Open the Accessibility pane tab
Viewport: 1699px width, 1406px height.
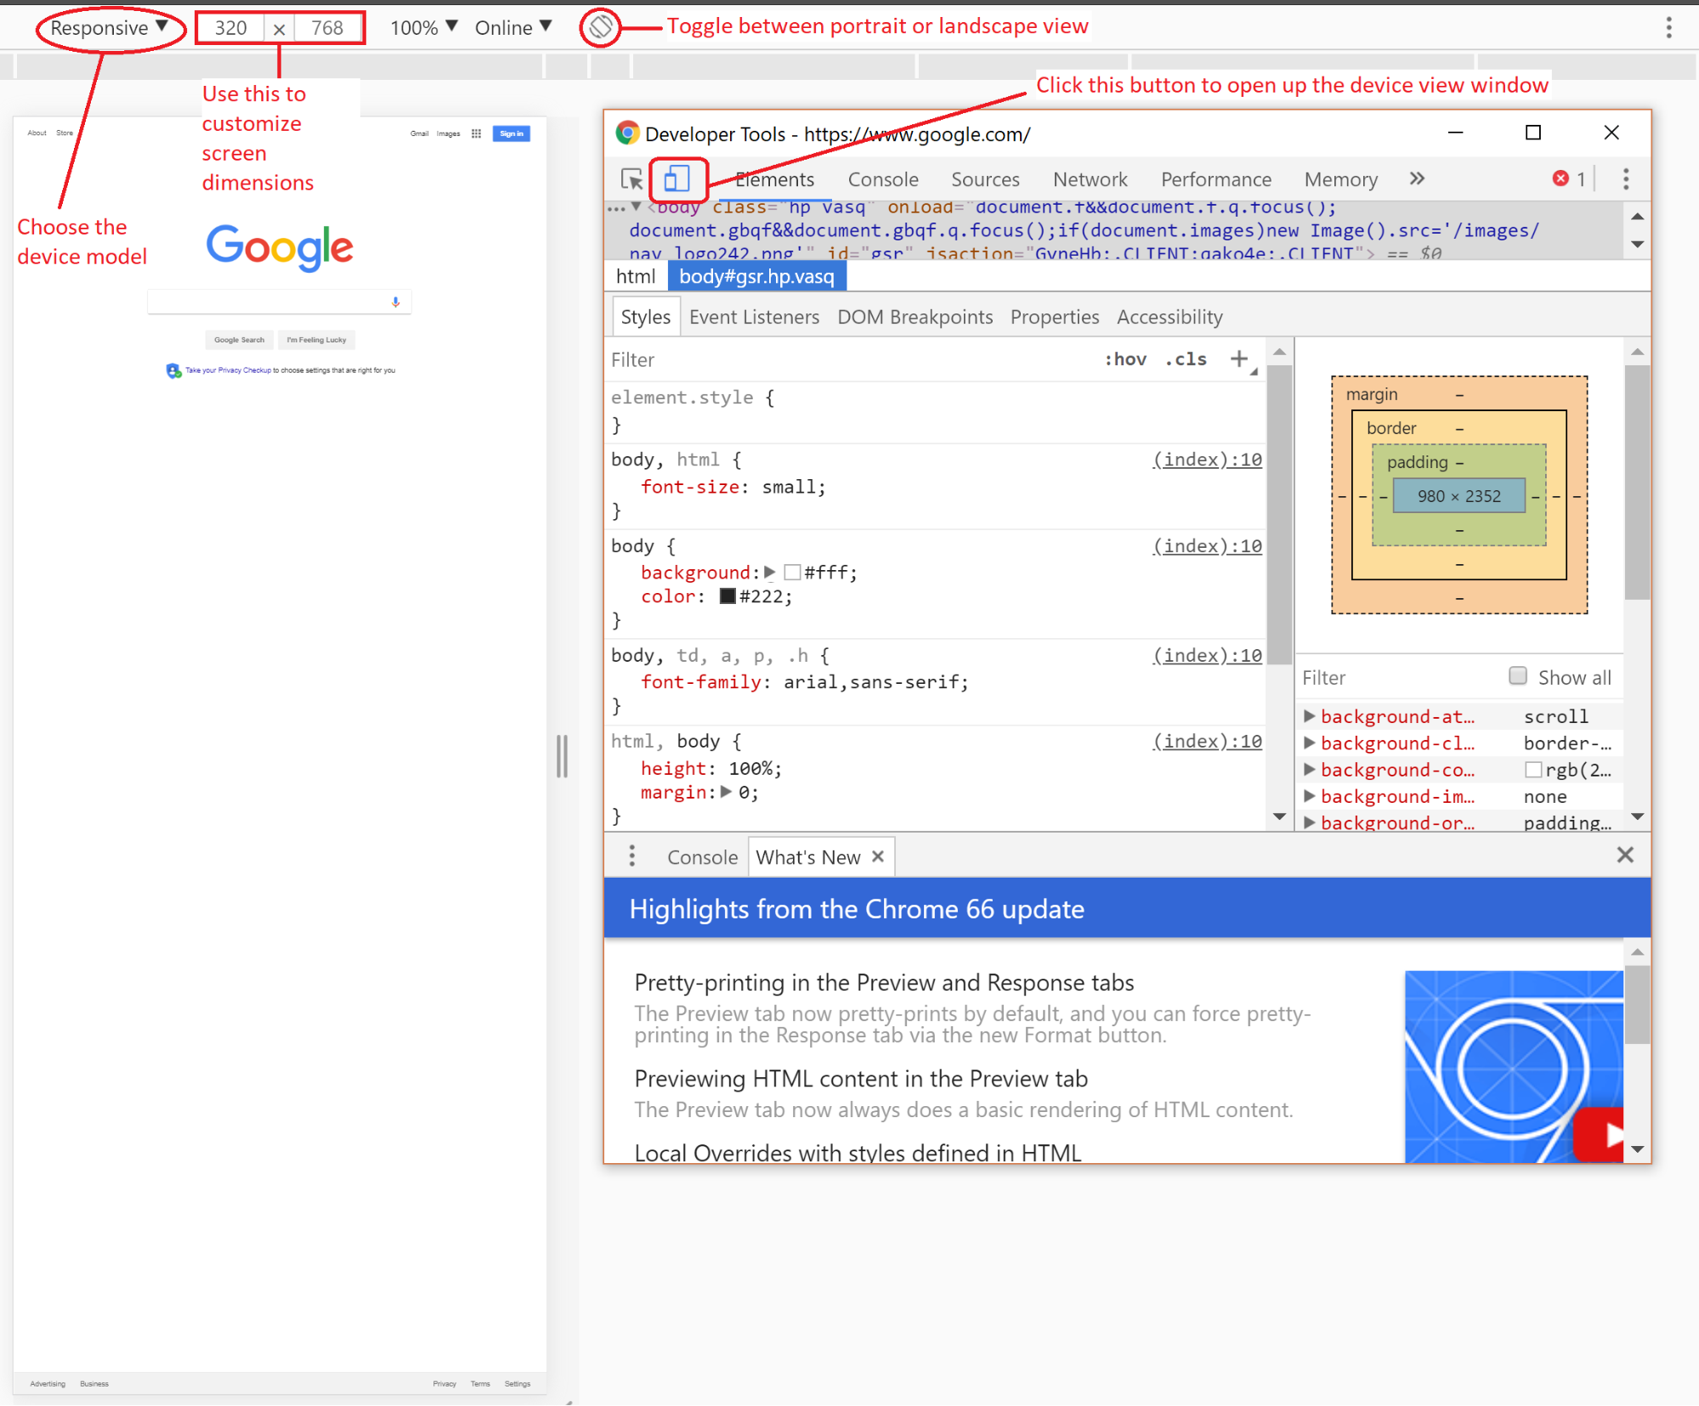pyautogui.click(x=1169, y=317)
